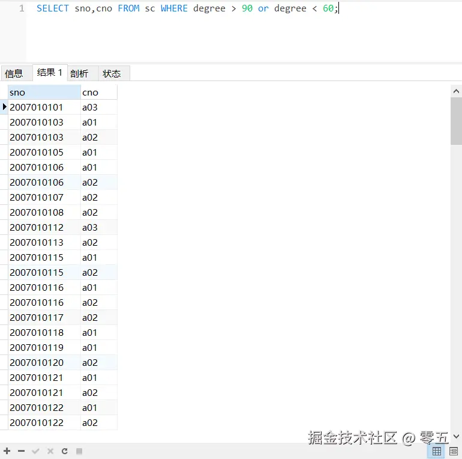
Task: Select sno cell 2007010108
Action: pyautogui.click(x=44, y=213)
